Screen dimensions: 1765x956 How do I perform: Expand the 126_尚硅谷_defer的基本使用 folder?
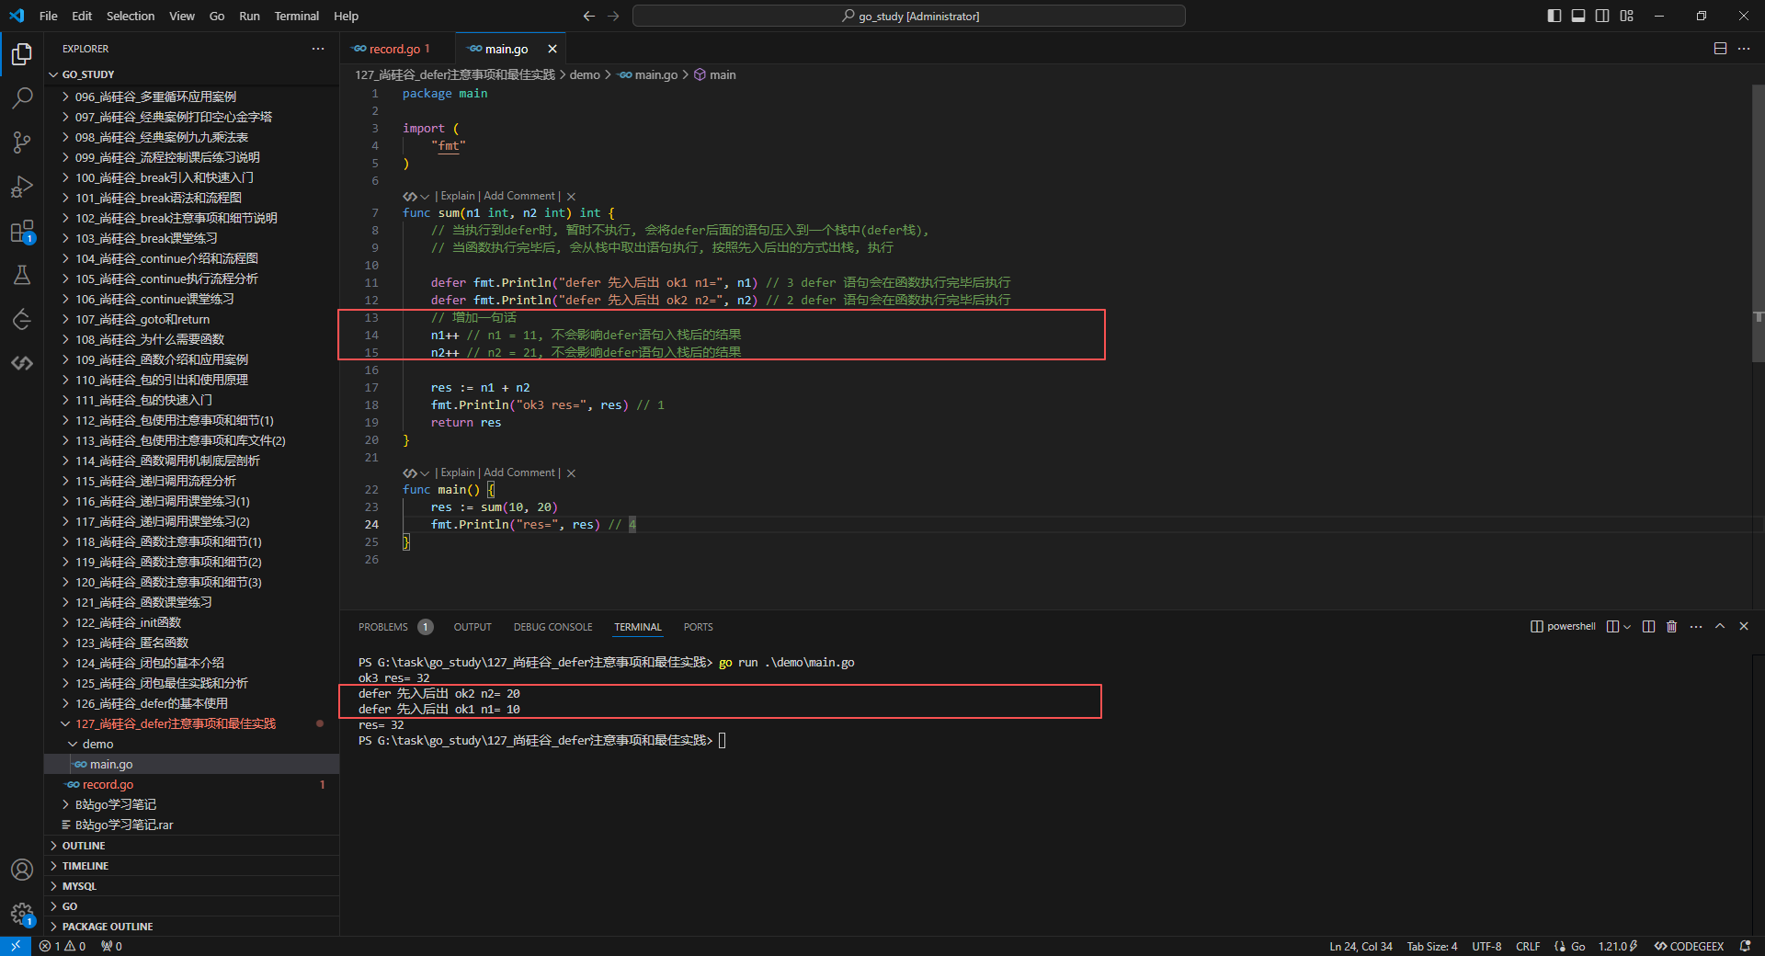point(192,704)
